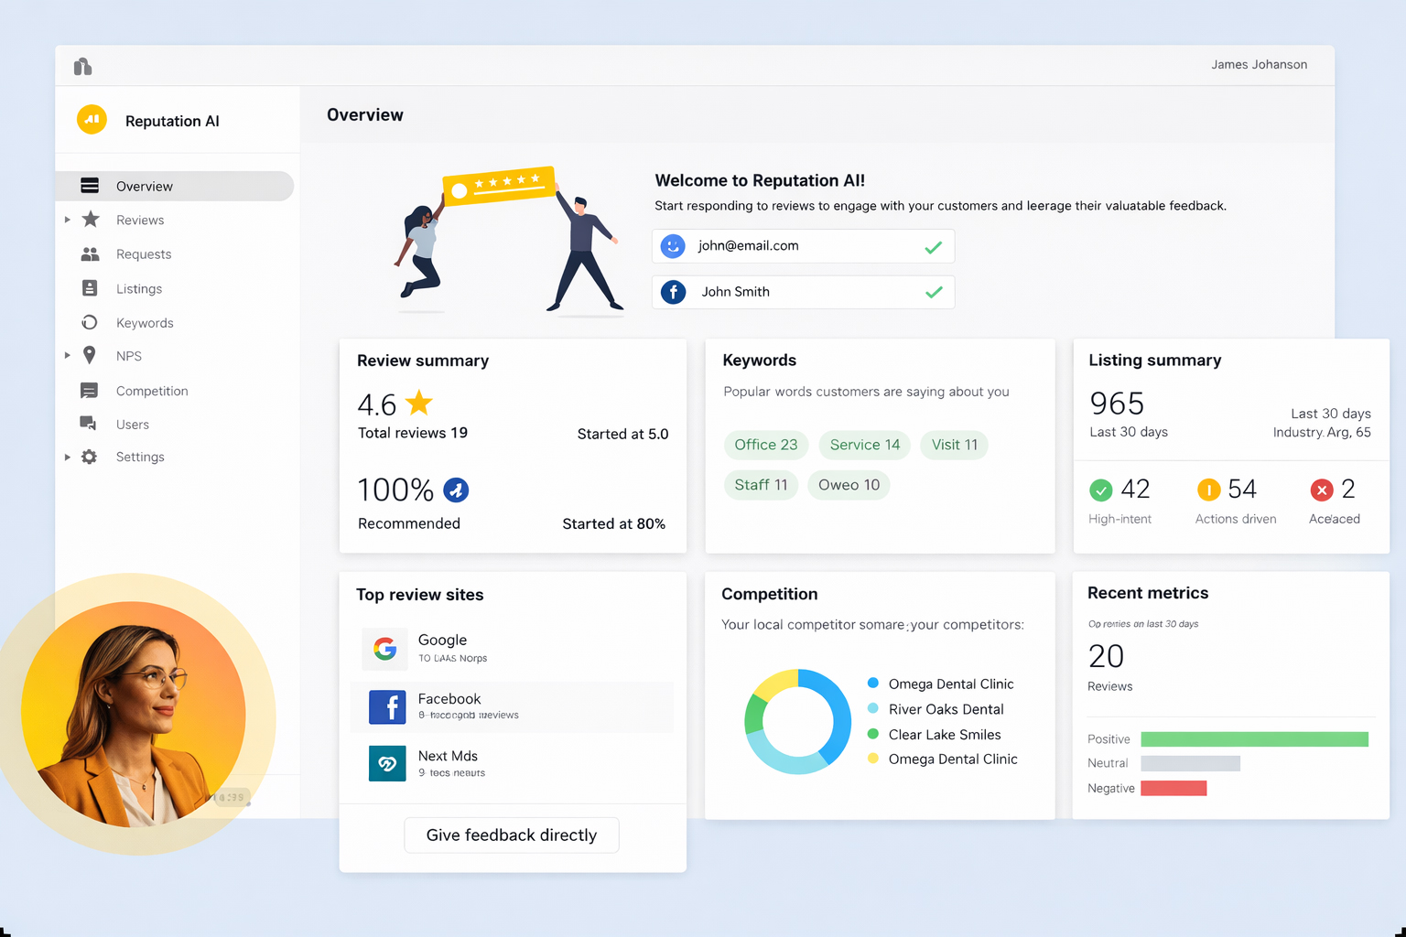The image size is (1406, 937).
Task: Click the green High-intent check indicator
Action: pyautogui.click(x=1101, y=490)
